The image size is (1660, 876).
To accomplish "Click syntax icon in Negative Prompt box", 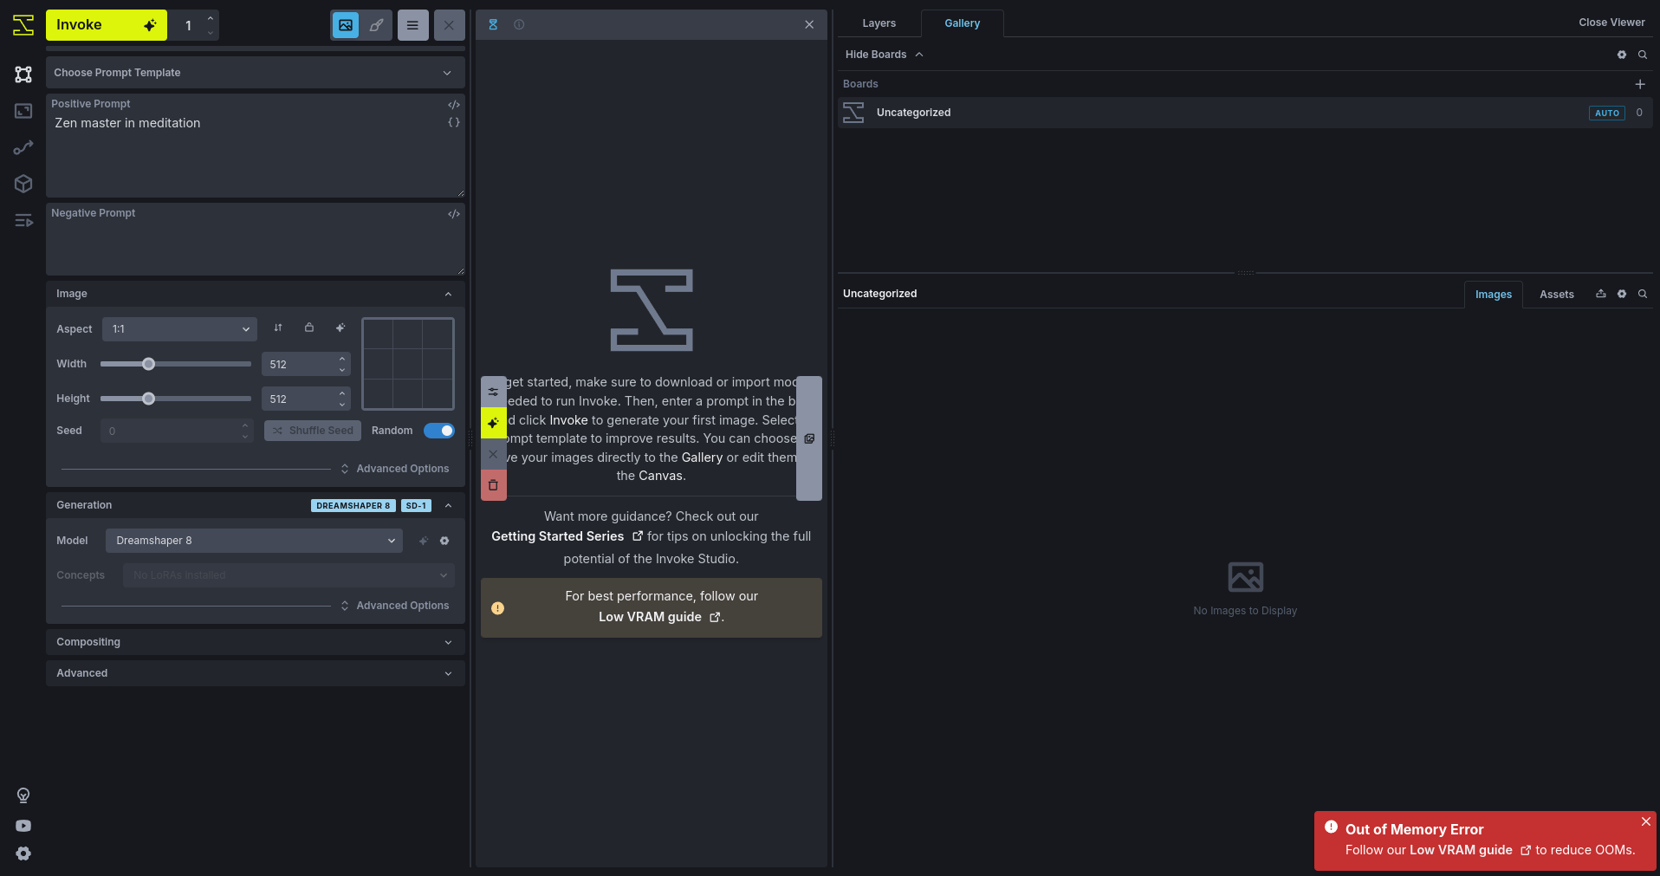I will point(454,213).
